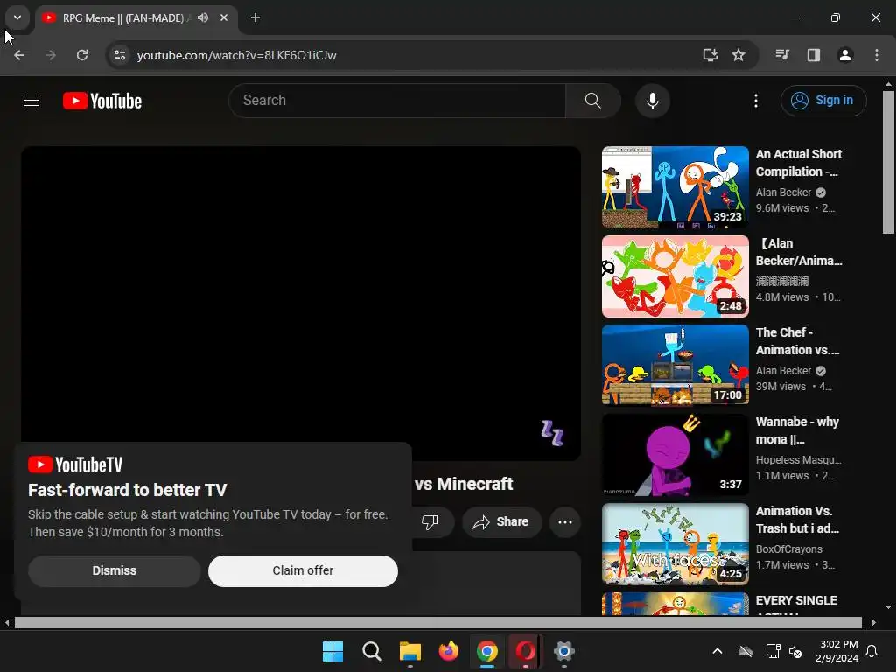Open Chrome three-dot menu

(877, 55)
